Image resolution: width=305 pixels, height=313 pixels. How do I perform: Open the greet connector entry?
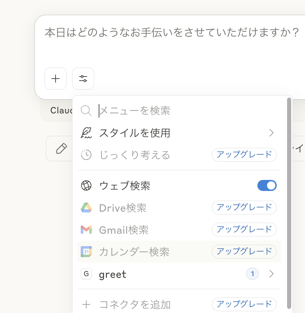[179, 274]
